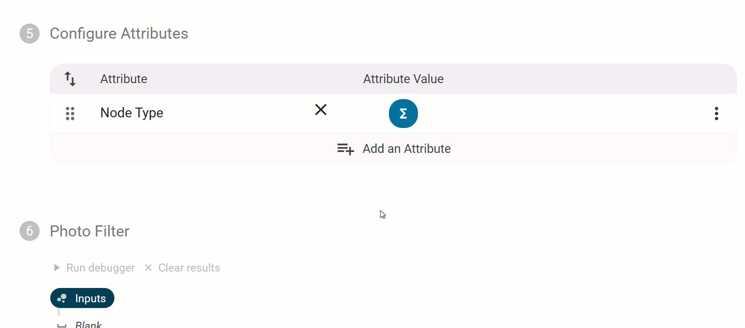Click the Node Type attribute name
The width and height of the screenshot is (745, 328).
[132, 113]
